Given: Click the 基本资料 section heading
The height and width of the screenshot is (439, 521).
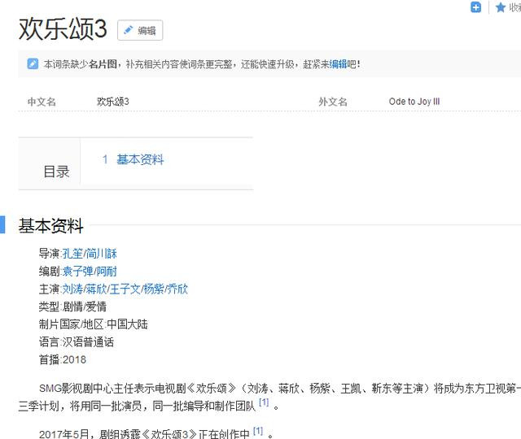Looking at the screenshot, I should (50, 225).
